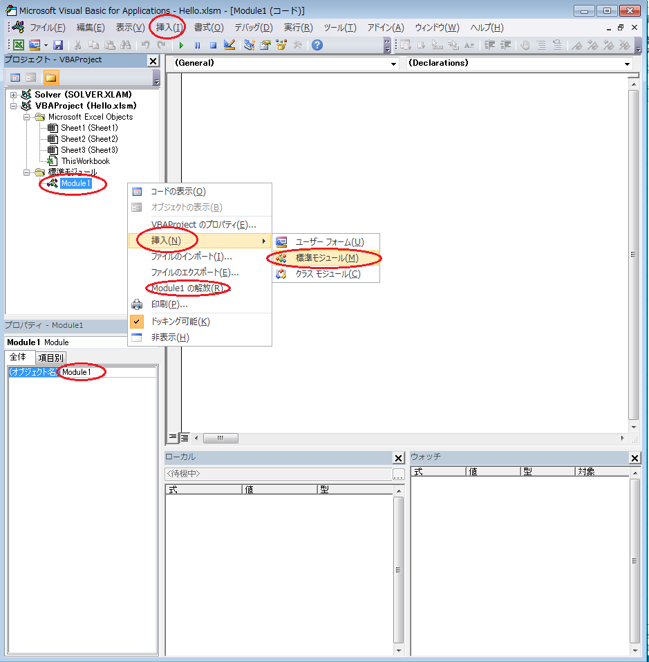Switch to Procedure View button
Image resolution: width=649 pixels, height=662 pixels.
[x=173, y=438]
